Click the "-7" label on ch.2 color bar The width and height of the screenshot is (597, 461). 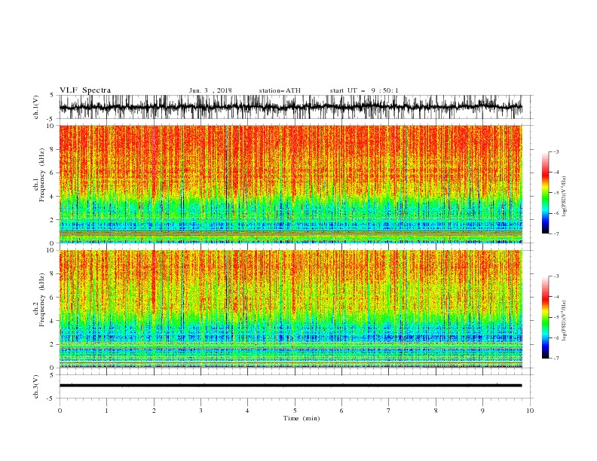pyautogui.click(x=556, y=359)
